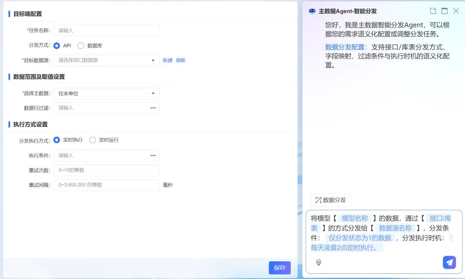This screenshot has height=279, width=465.
Task: Close the 主数据Agent panel
Action: click(456, 11)
